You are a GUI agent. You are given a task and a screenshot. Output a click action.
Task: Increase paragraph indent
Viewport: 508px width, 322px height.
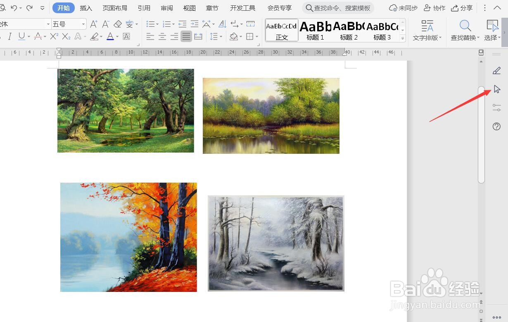coord(194,24)
